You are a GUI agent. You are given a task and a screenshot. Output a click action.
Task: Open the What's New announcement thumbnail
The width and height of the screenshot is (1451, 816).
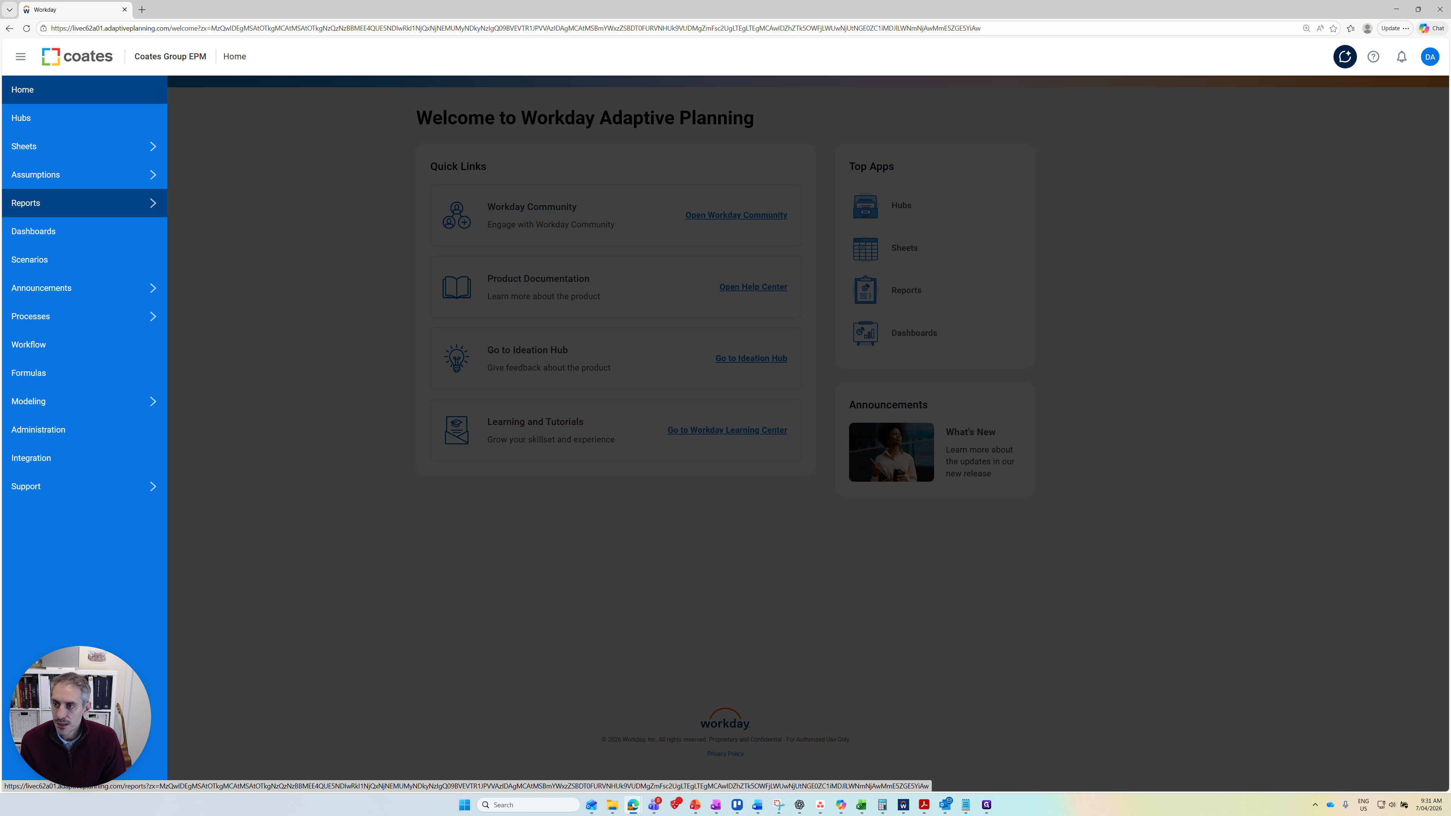891,452
